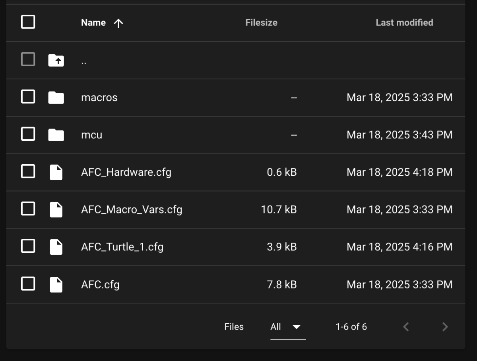
Task: Go to the previous page chevron
Action: (406, 327)
